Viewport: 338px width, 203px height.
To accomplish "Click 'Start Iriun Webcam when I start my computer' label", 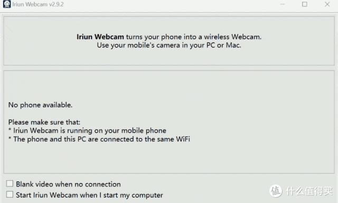I will [89, 195].
